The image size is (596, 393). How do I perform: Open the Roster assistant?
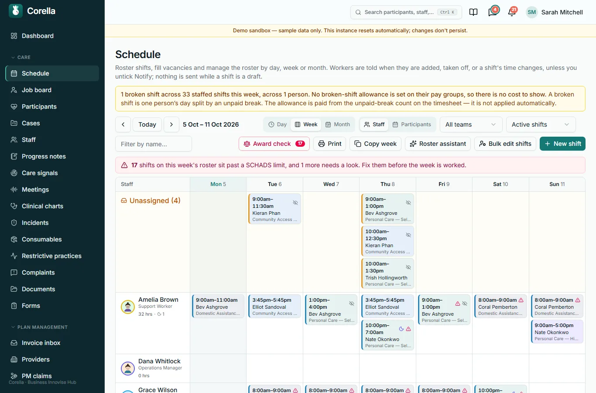tap(438, 144)
